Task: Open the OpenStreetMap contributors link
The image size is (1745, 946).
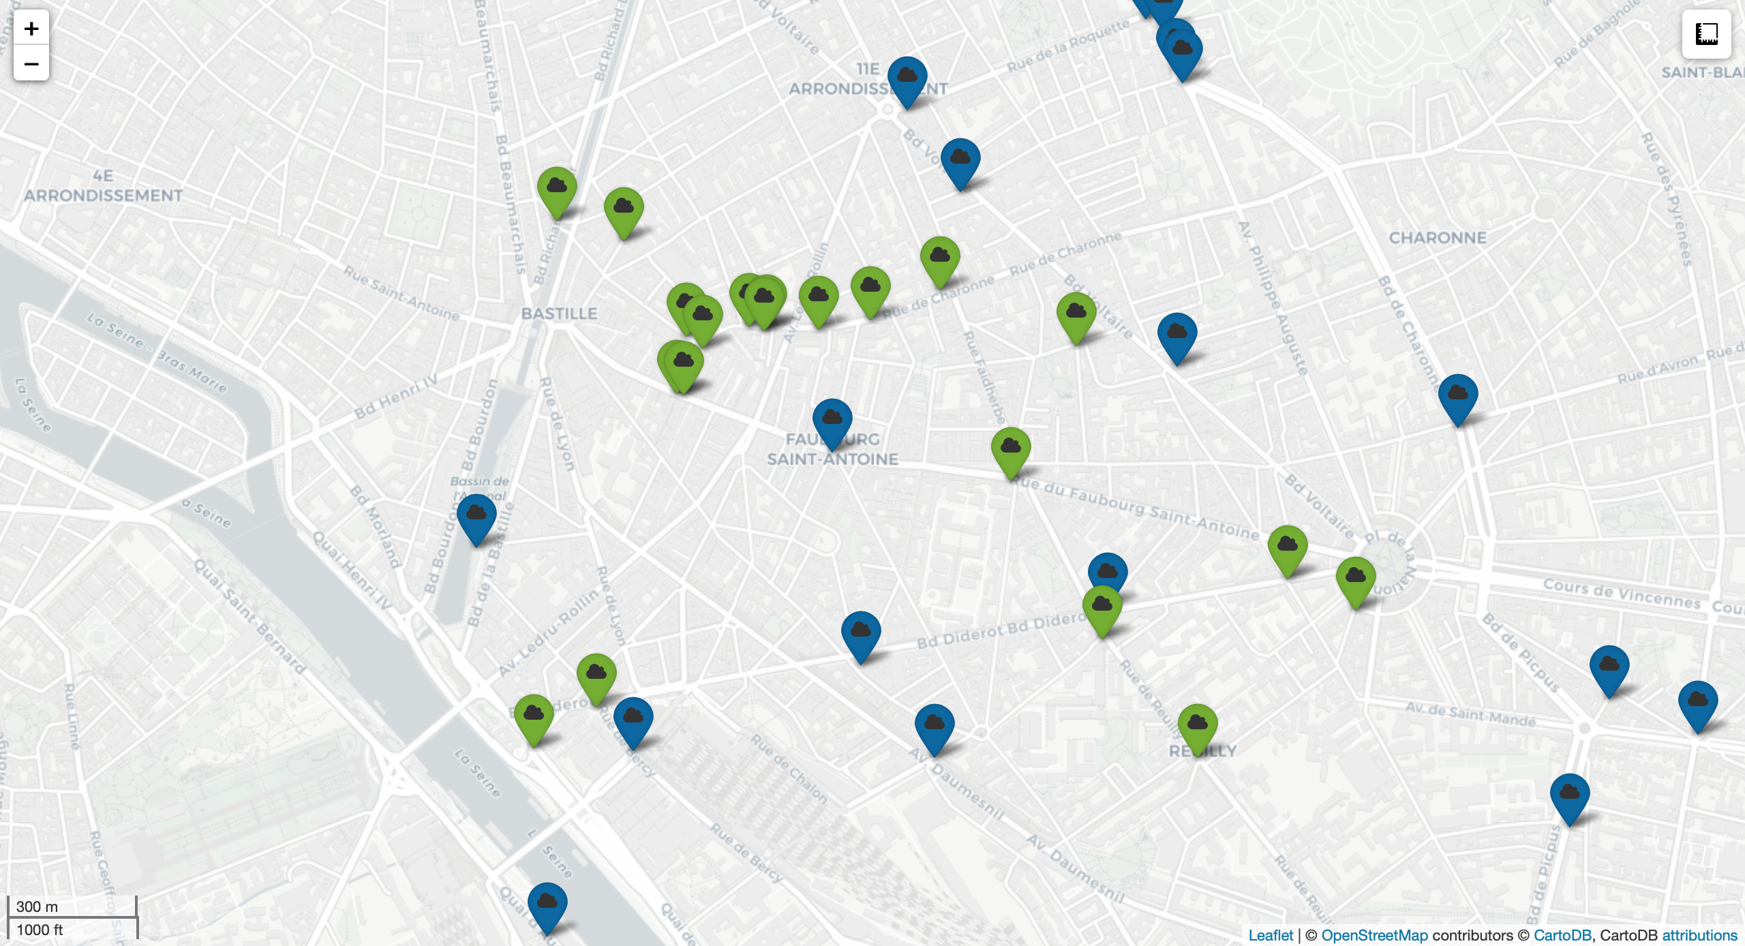Action: (x=1374, y=935)
